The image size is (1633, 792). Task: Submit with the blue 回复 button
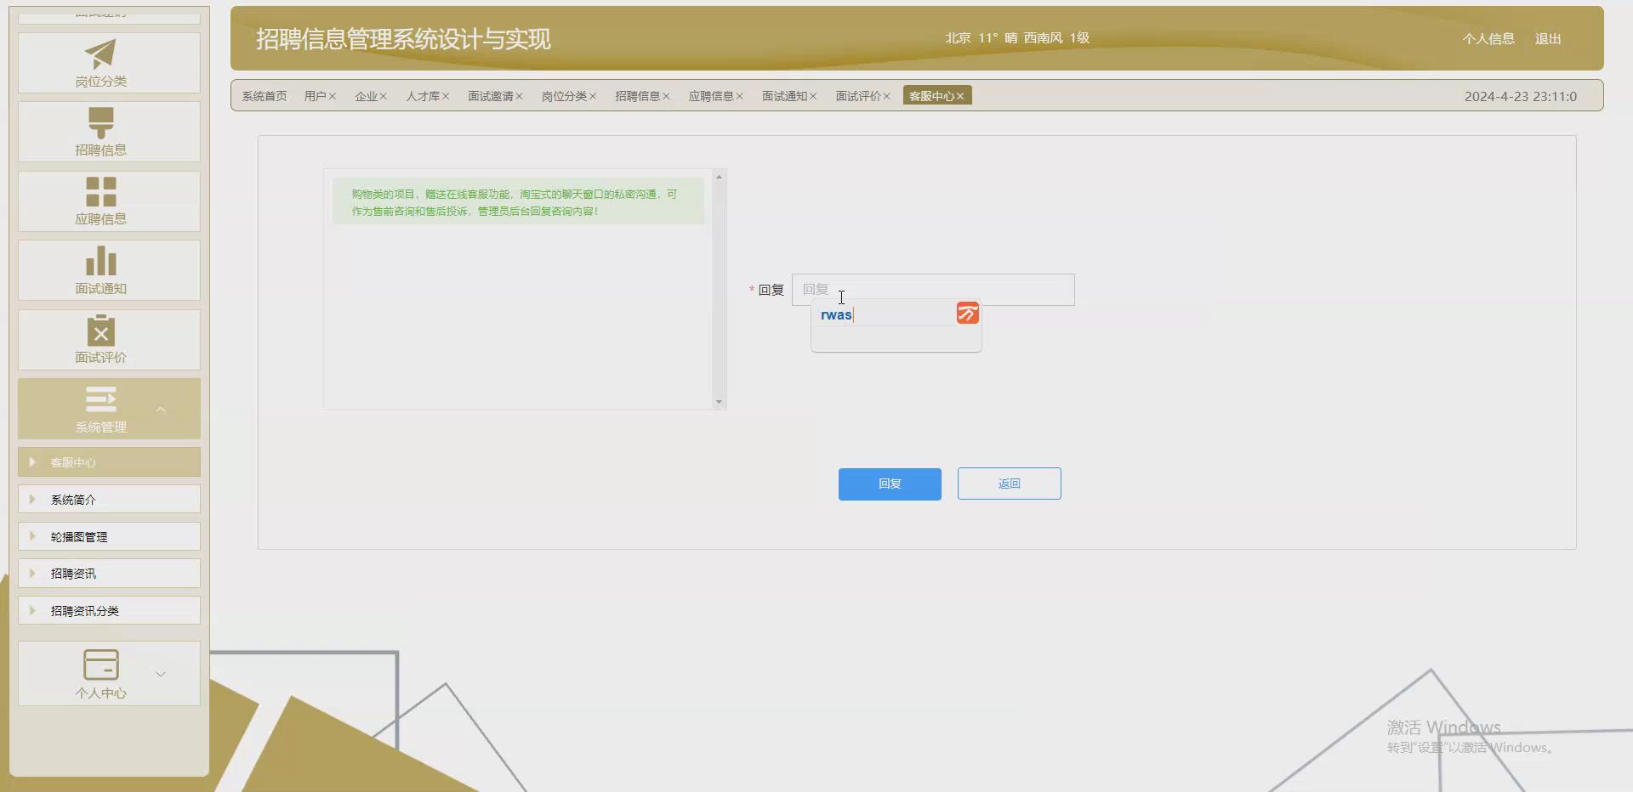tap(890, 484)
